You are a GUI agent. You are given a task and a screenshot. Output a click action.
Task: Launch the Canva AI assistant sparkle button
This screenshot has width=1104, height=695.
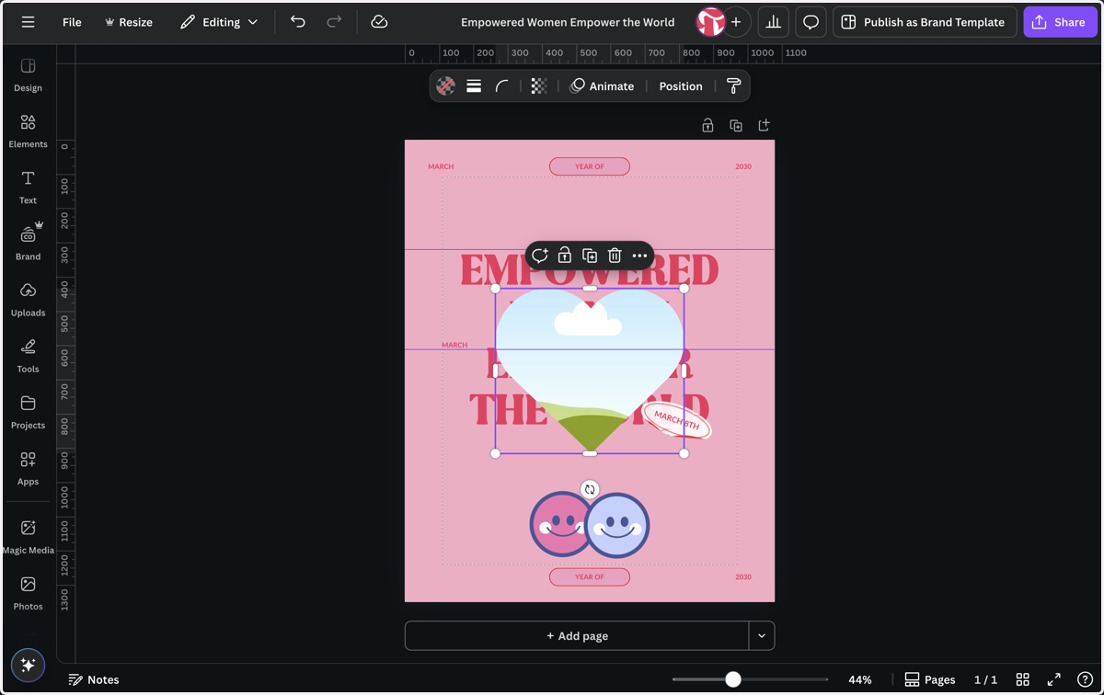tap(28, 665)
